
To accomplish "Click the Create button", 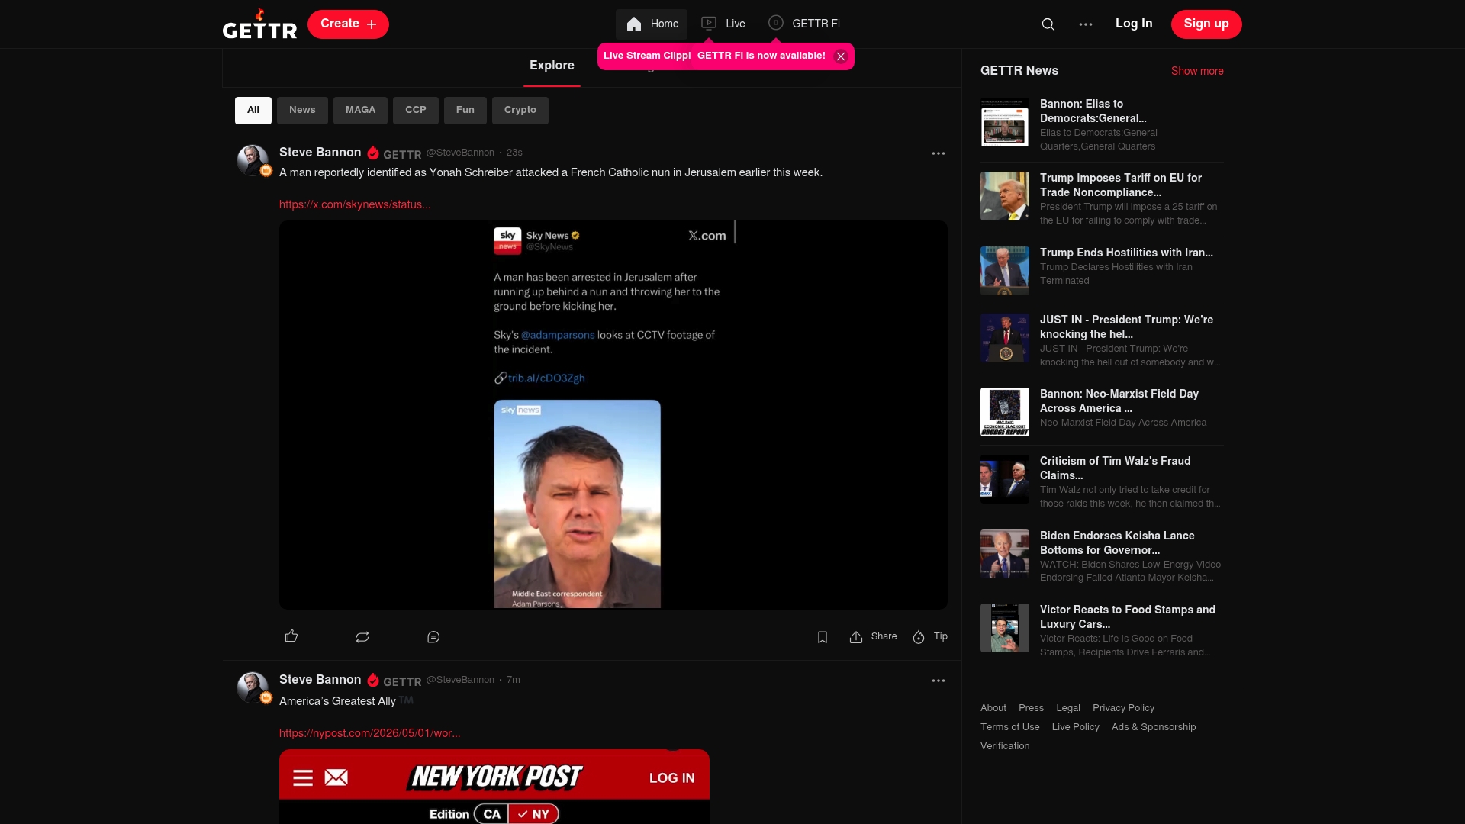I will 348,24.
